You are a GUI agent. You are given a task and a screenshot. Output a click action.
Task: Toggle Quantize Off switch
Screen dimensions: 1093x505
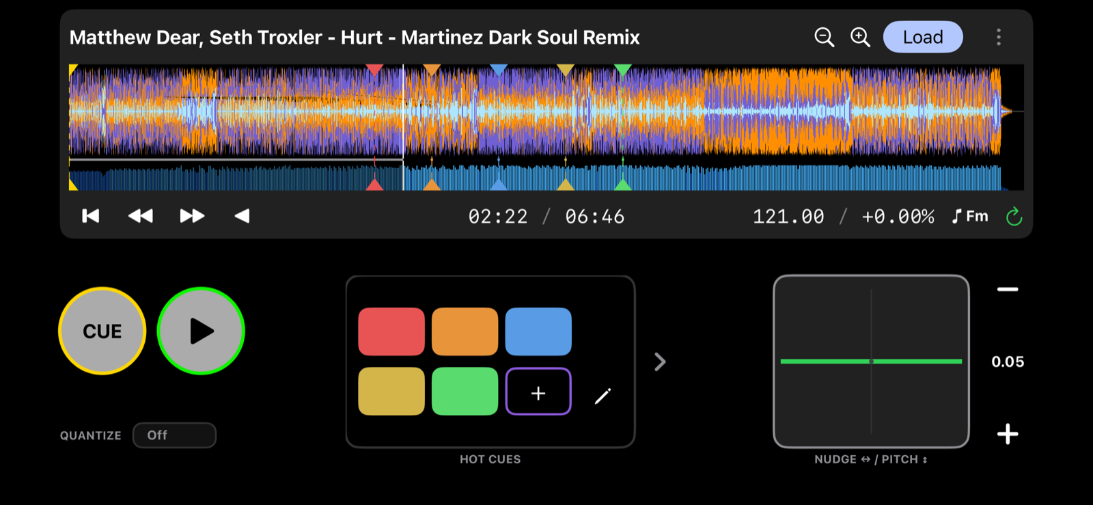point(174,435)
